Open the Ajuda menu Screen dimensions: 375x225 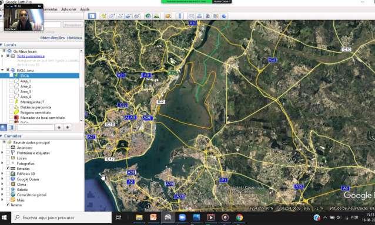tap(85, 9)
